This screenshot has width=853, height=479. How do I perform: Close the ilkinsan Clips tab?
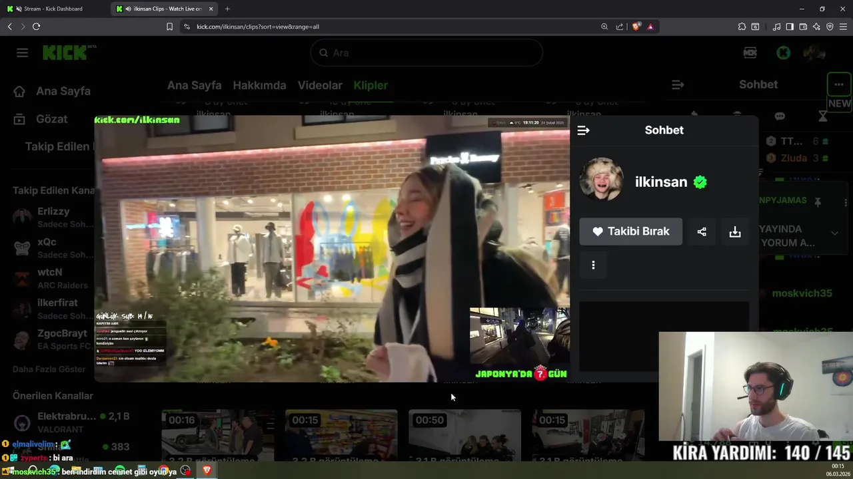click(211, 9)
